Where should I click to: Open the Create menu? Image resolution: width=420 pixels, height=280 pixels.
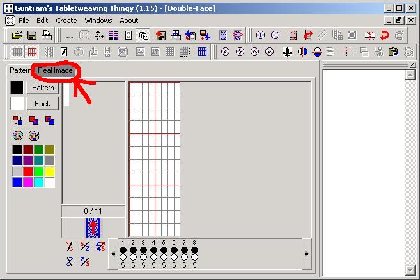(x=66, y=21)
